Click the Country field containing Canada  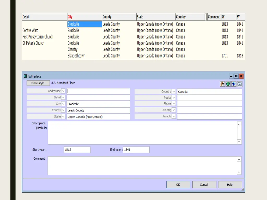(209, 92)
